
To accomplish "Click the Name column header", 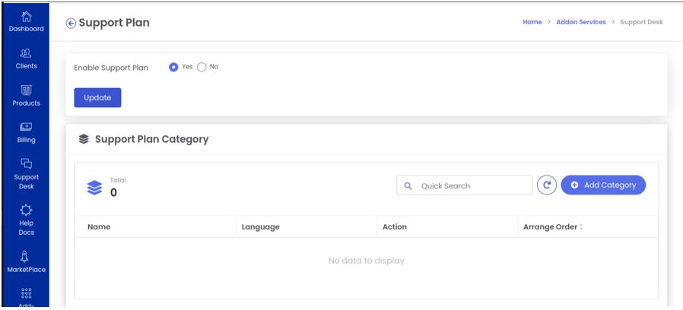I will [99, 227].
